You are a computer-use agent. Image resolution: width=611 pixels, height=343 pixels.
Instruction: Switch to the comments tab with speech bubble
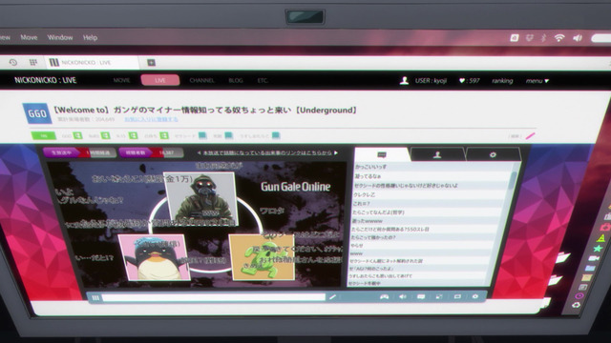(x=382, y=154)
